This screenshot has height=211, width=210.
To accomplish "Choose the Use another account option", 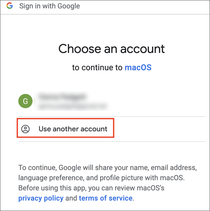I will coord(66,128).
